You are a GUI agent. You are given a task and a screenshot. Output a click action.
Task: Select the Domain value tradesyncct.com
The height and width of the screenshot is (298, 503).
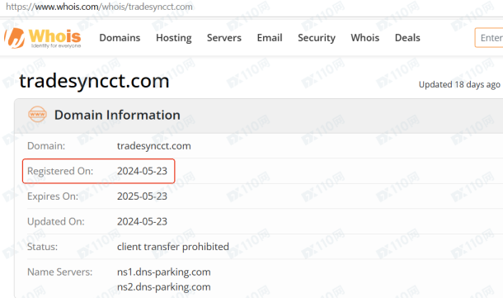(154, 146)
